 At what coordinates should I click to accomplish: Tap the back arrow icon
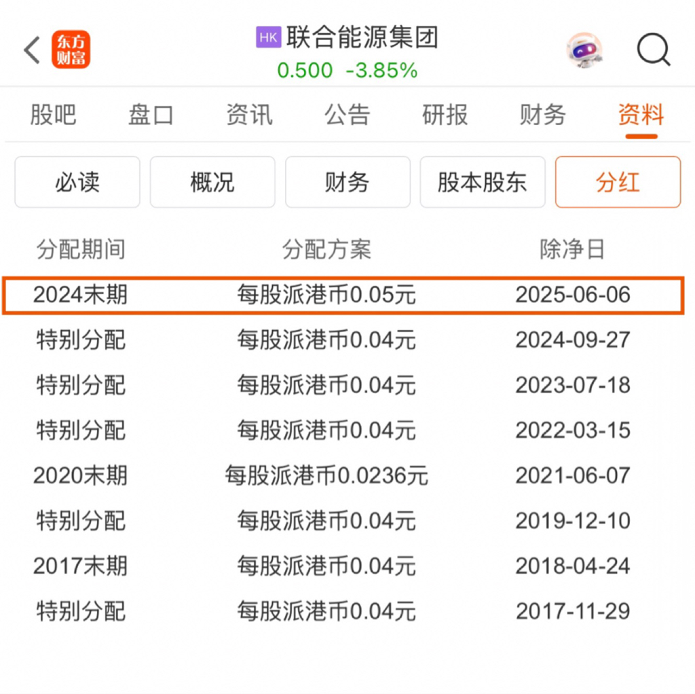pos(32,50)
